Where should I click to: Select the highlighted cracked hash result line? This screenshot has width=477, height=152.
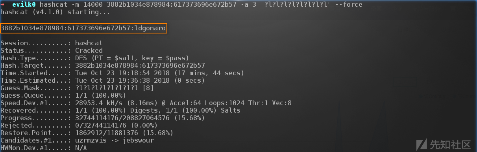[x=83, y=28]
